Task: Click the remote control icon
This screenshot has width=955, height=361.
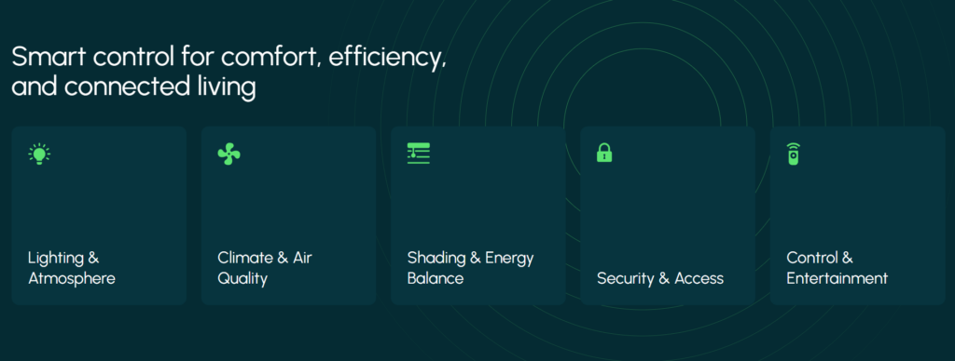Action: point(793,154)
